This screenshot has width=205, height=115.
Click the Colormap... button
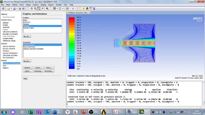pos(38,71)
